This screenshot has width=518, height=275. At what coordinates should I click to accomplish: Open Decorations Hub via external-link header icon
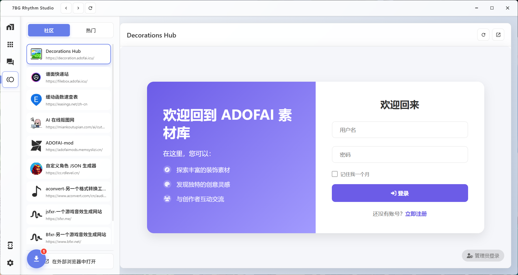pyautogui.click(x=498, y=35)
